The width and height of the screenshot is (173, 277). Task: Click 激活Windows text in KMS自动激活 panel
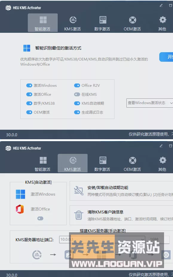tap(43, 194)
